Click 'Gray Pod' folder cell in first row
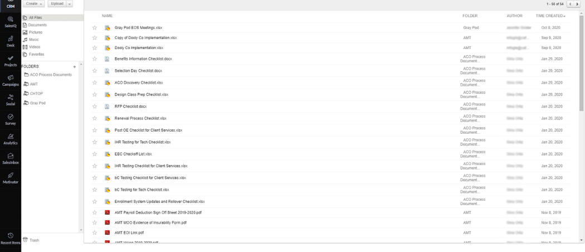585x252 pixels. point(471,28)
